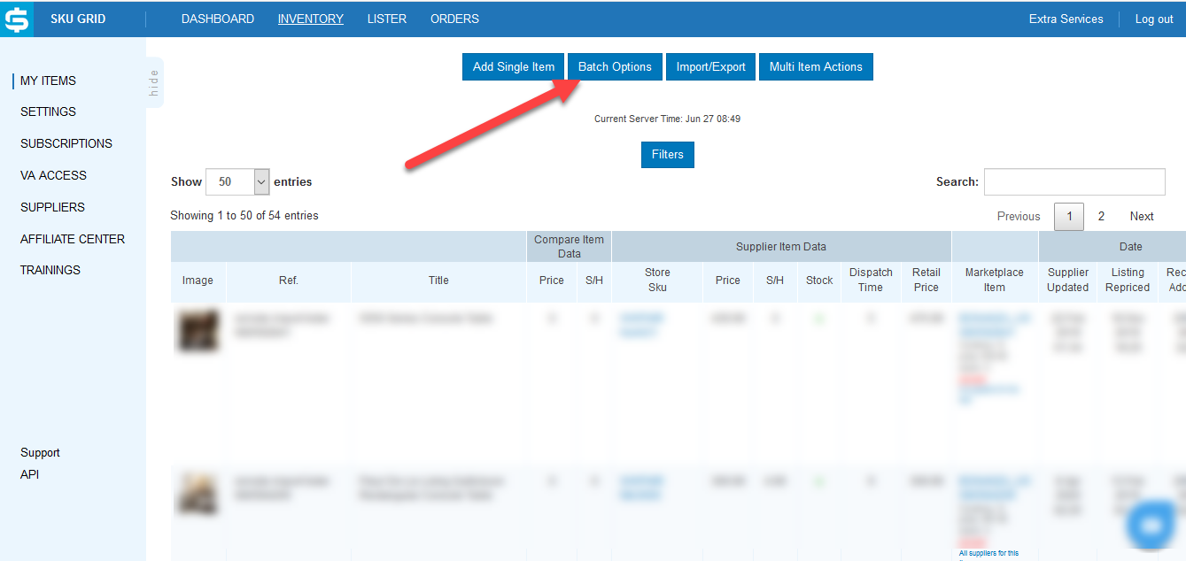This screenshot has width=1186, height=561.
Task: Go to Previous page
Action: pos(1019,216)
